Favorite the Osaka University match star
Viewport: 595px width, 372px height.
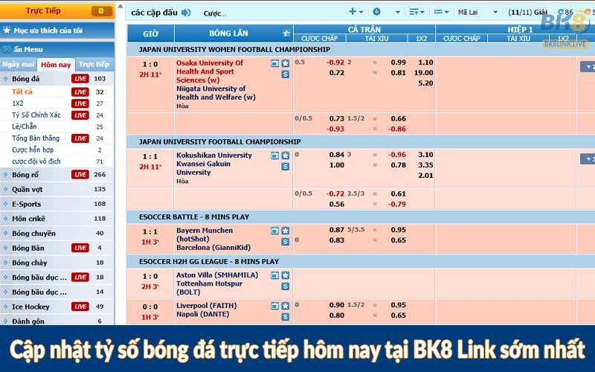click(286, 63)
